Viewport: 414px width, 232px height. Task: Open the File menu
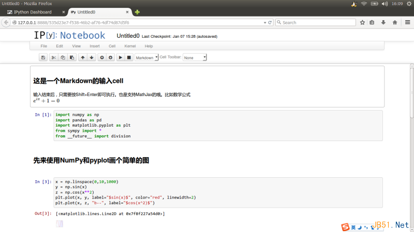click(x=44, y=46)
